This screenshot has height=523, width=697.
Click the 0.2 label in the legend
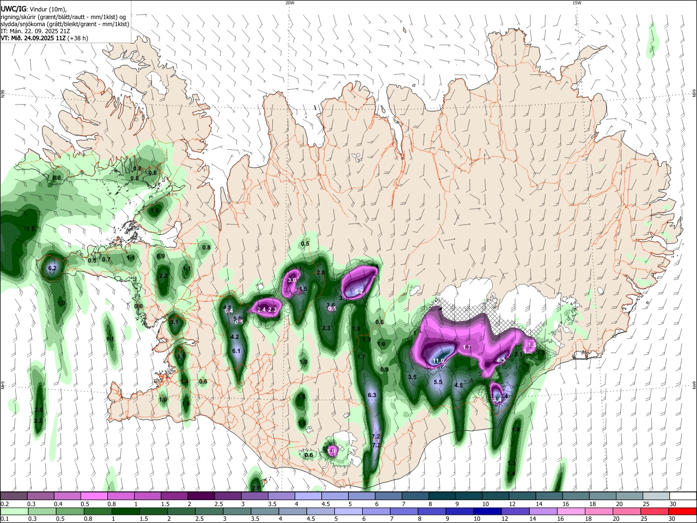tap(4, 504)
